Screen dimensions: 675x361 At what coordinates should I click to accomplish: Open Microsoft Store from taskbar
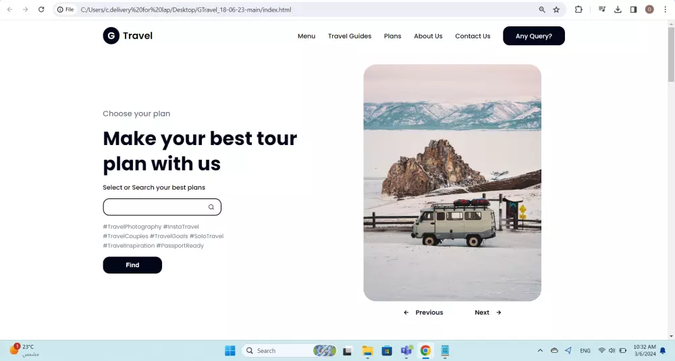point(387,351)
